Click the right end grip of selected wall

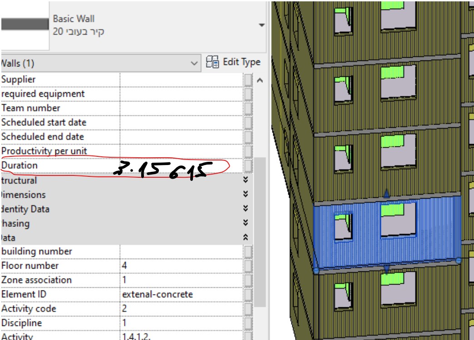[458, 260]
